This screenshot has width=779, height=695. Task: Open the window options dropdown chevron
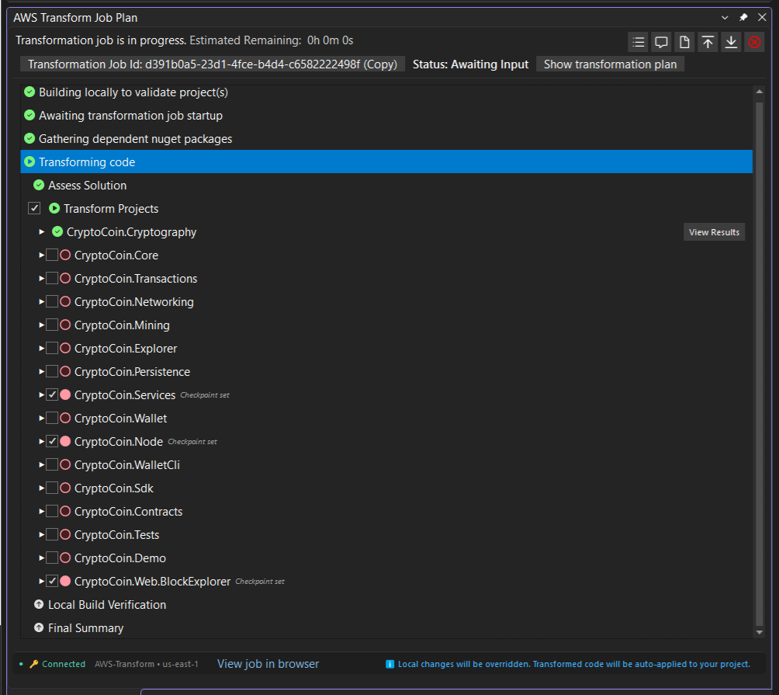[x=725, y=17]
